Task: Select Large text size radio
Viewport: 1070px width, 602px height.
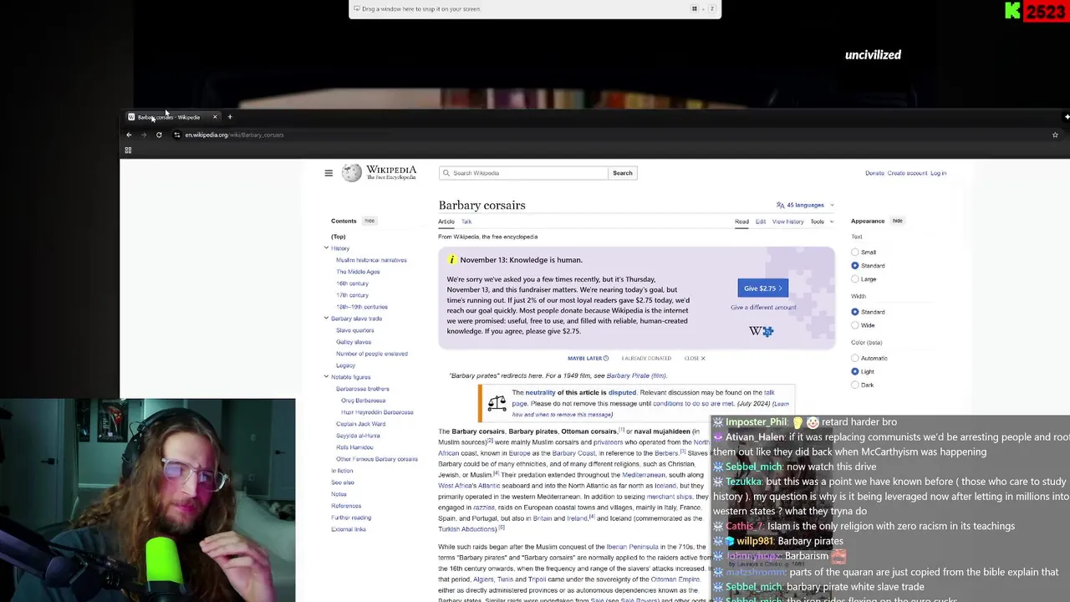Action: (854, 279)
